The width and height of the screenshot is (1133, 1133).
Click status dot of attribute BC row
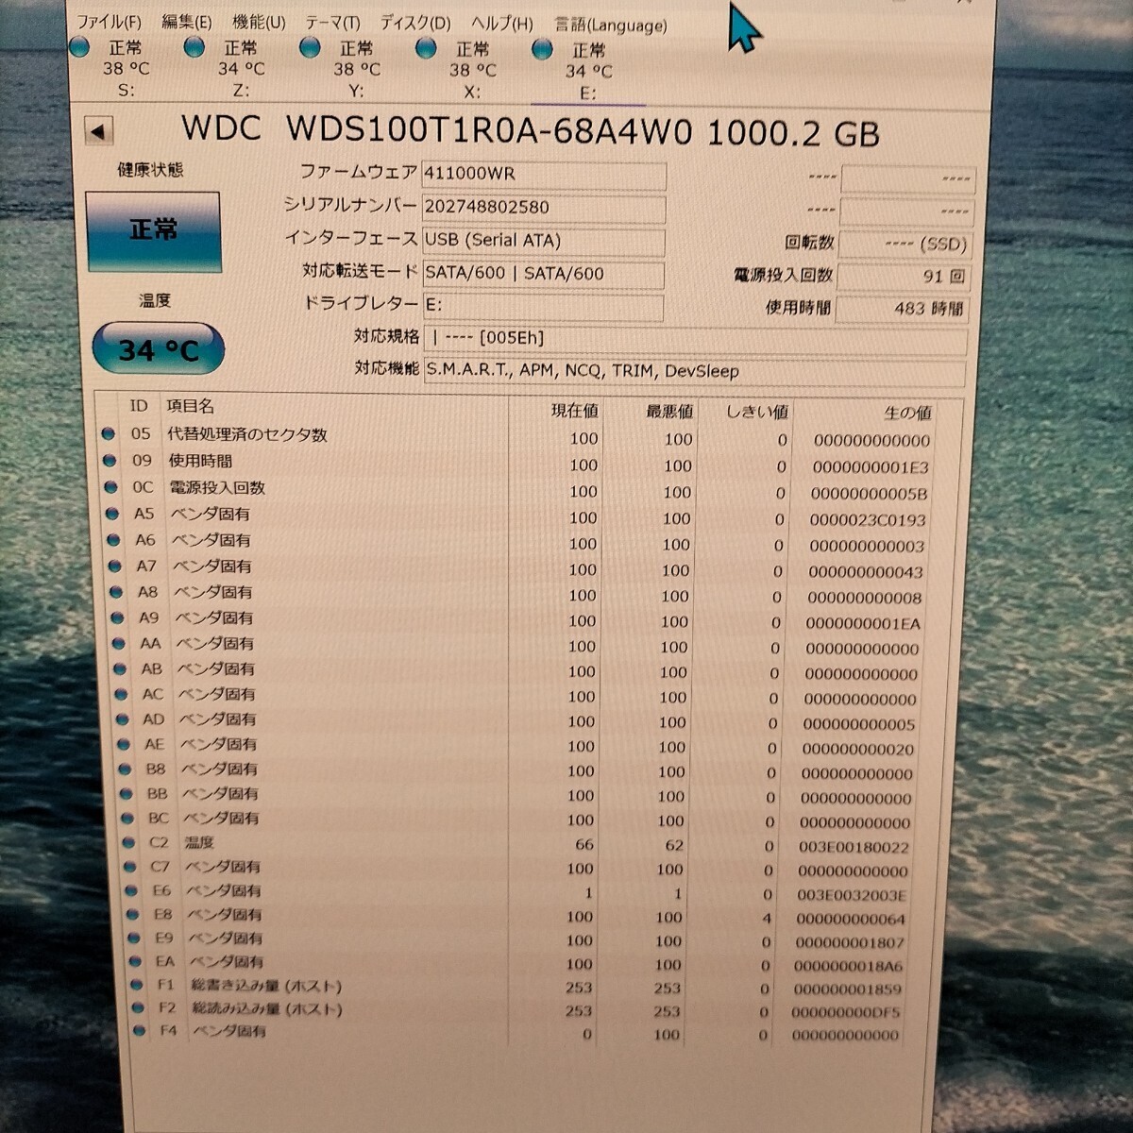[127, 819]
